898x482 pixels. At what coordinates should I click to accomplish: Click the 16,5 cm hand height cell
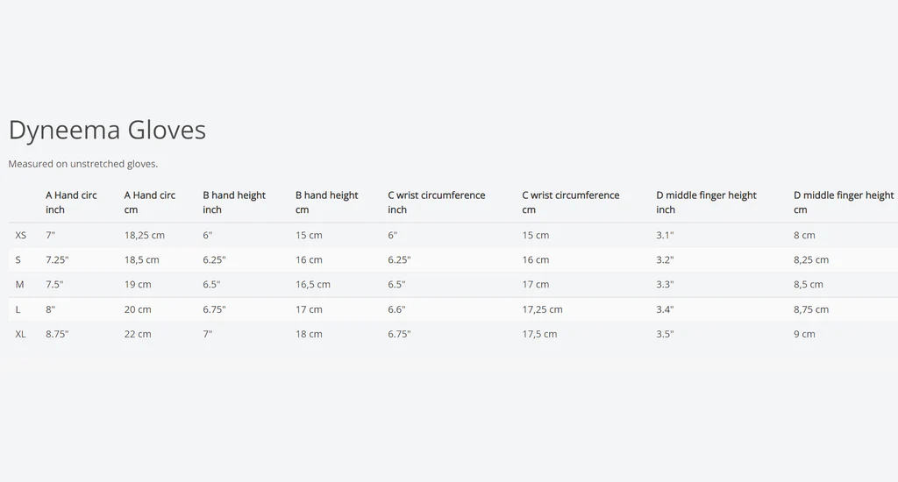[312, 284]
